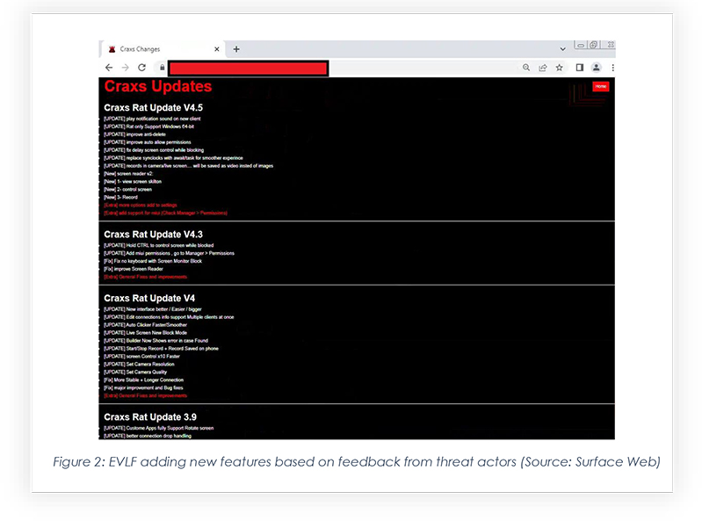Click 'Builder Now Shows error in case Found'

[156, 341]
